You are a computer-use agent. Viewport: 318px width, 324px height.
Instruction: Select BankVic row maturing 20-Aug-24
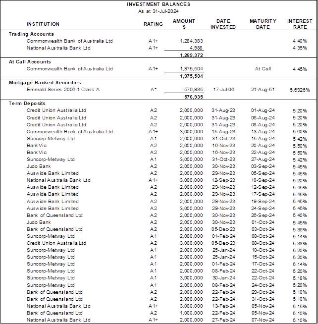click(x=37, y=146)
